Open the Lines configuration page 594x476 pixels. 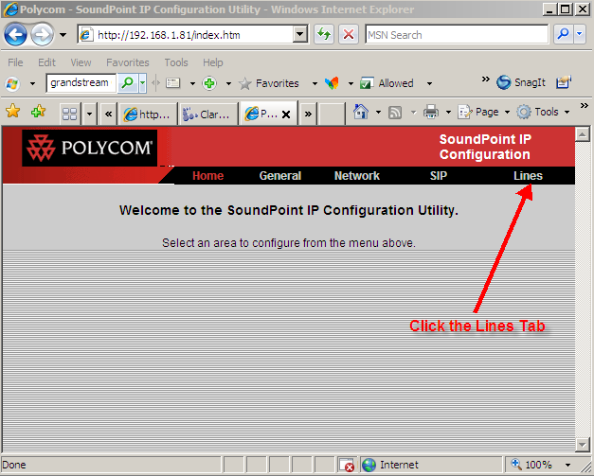[528, 176]
